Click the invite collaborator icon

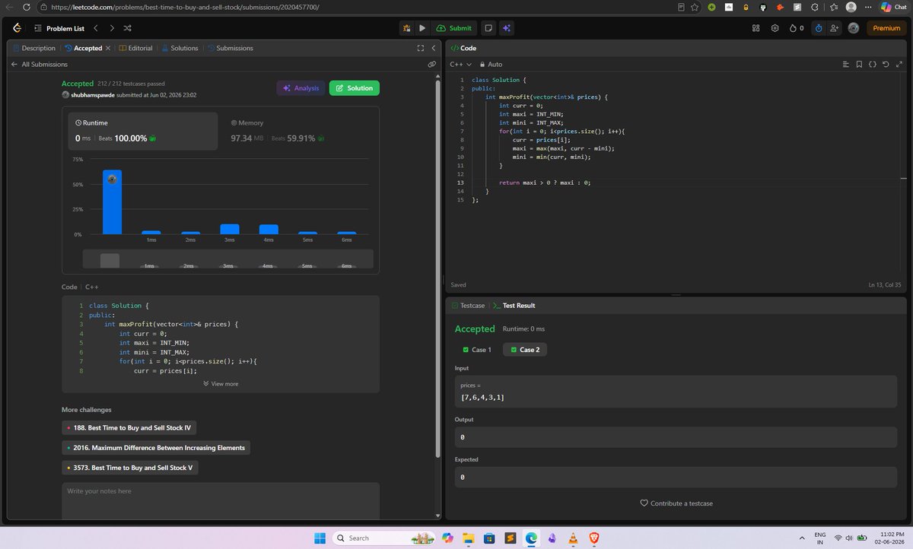835,28
